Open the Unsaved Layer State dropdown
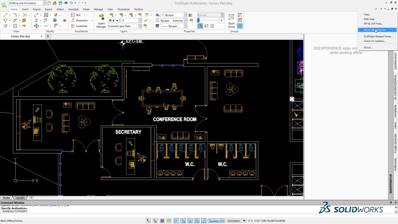Viewport: 398px width, 224px height. point(125,26)
